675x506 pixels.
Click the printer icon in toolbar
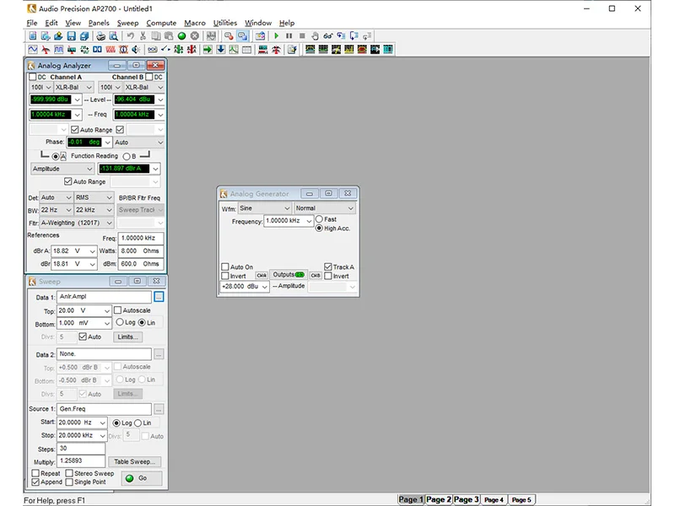[100, 36]
